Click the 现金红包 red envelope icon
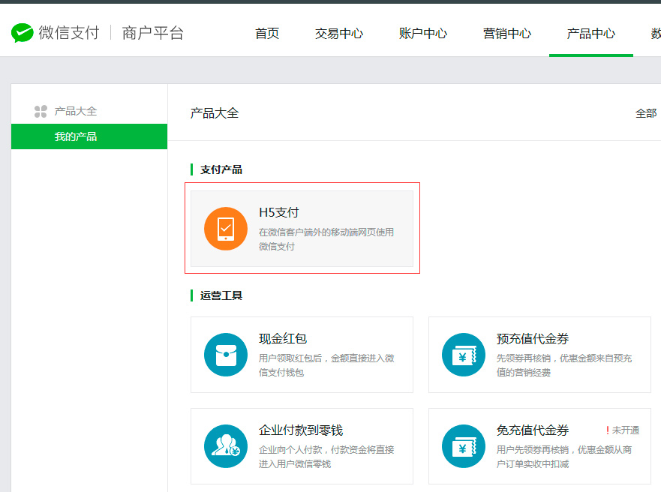The image size is (661, 492). click(x=226, y=355)
